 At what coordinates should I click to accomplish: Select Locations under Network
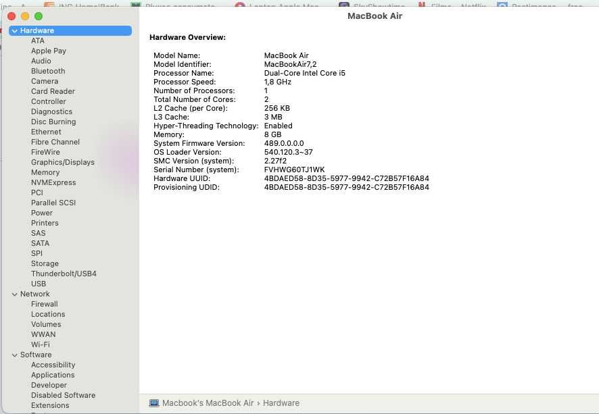(x=48, y=314)
